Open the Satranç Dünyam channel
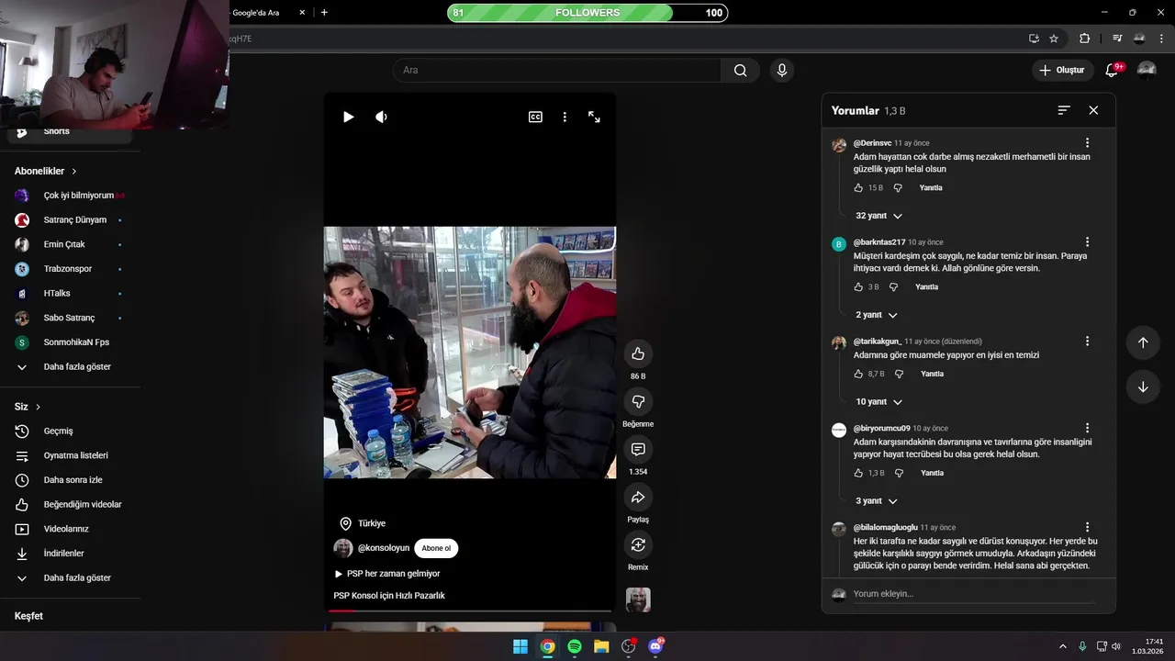Viewport: 1175px width, 661px height. pyautogui.click(x=70, y=220)
